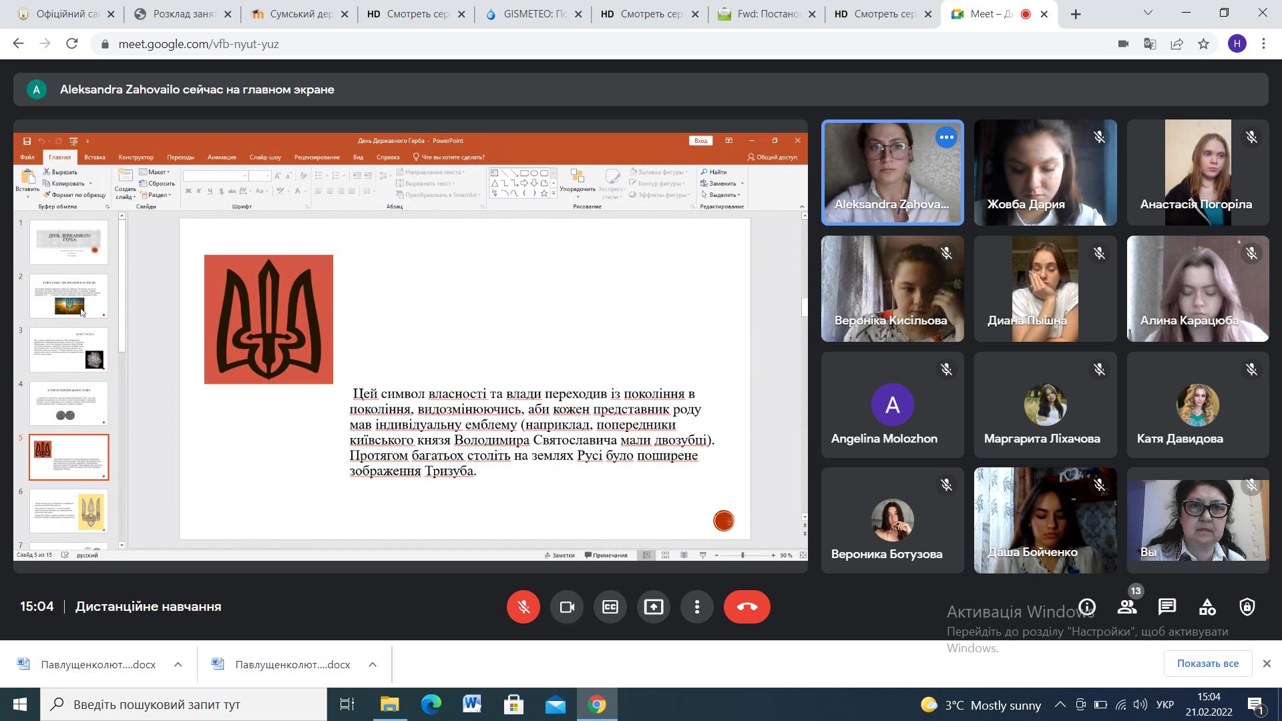Viewport: 1282px width, 721px height.
Task: Click Анастасія Погоріла video tile
Action: [1198, 172]
